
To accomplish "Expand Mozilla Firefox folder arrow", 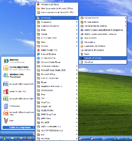I will 77,110.
